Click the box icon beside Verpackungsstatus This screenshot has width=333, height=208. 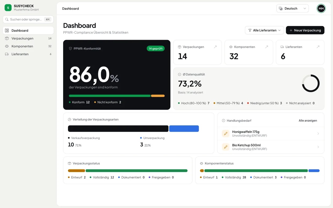(x=70, y=163)
